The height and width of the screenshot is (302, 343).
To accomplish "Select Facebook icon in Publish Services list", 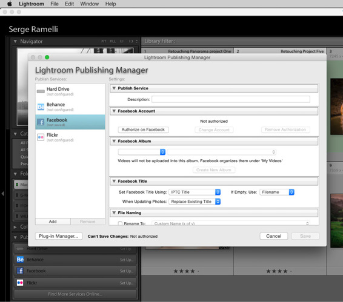I will point(41,122).
